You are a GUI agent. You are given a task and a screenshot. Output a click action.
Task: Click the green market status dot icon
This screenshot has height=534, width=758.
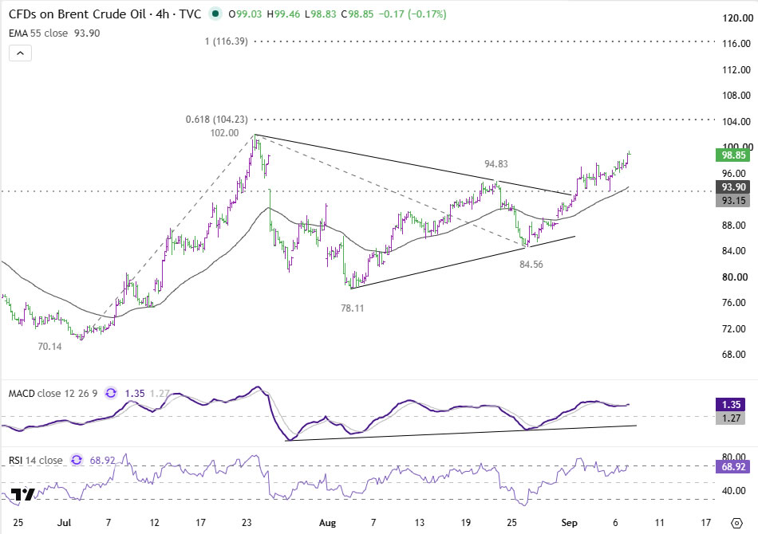(x=215, y=14)
